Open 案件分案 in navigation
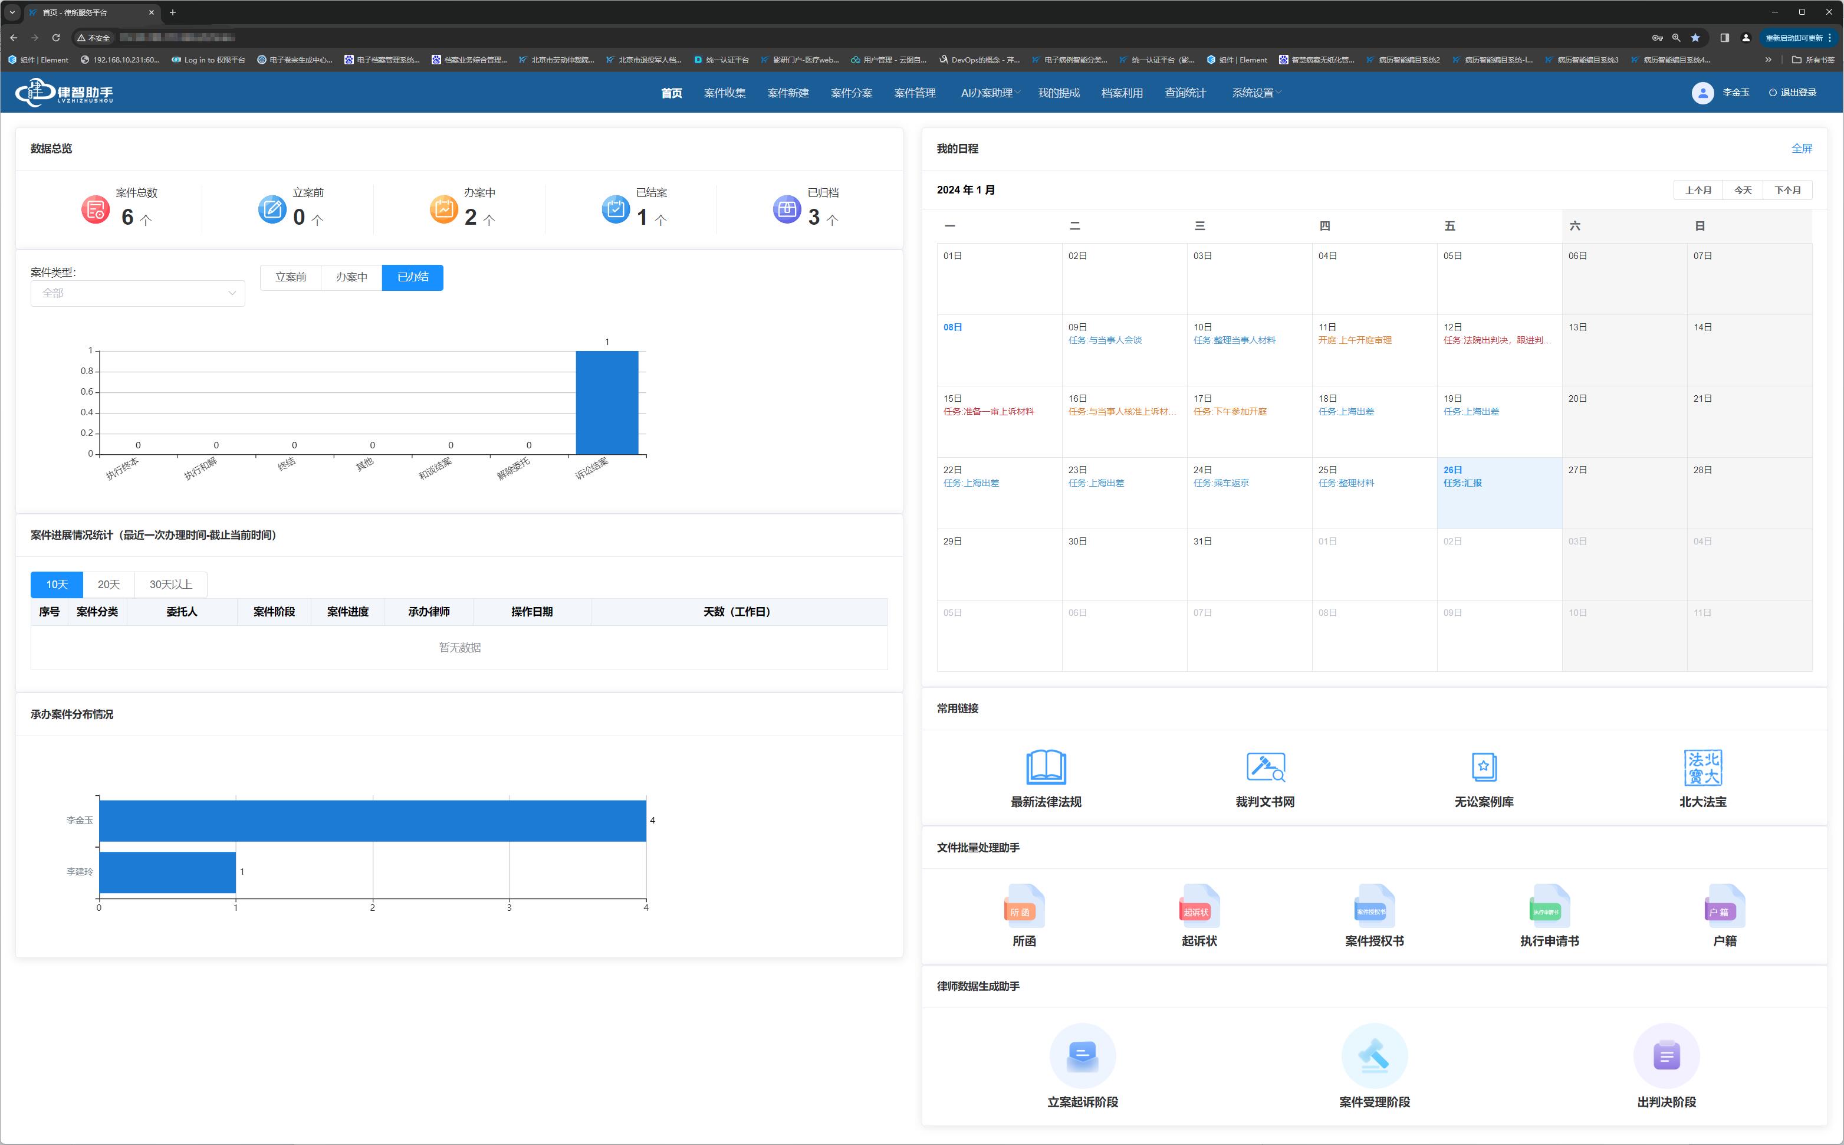Screen dimensions: 1844x1145 tap(852, 93)
